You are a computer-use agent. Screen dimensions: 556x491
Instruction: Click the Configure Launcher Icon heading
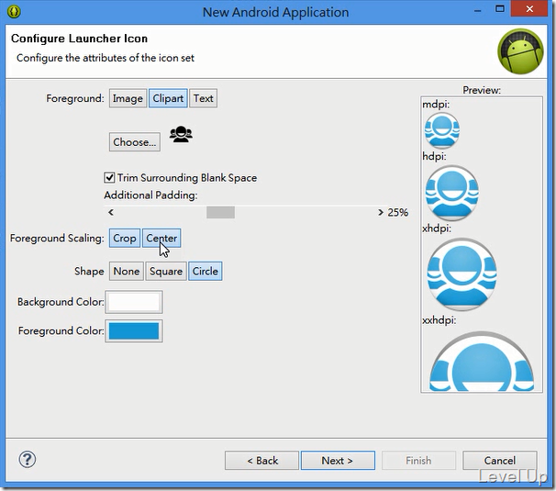click(x=79, y=39)
